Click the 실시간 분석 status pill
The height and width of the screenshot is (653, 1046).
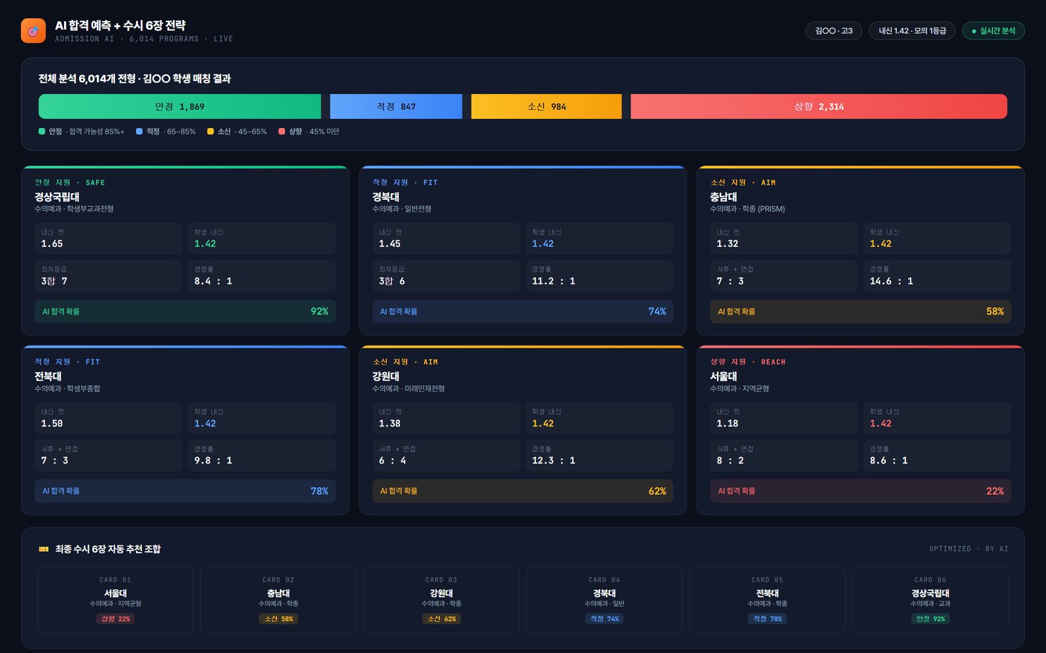993,31
